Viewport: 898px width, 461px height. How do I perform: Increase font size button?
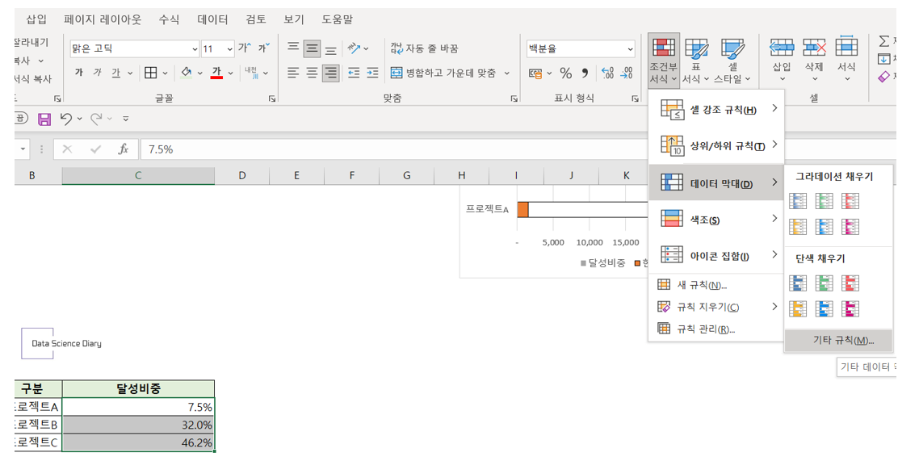pyautogui.click(x=245, y=48)
